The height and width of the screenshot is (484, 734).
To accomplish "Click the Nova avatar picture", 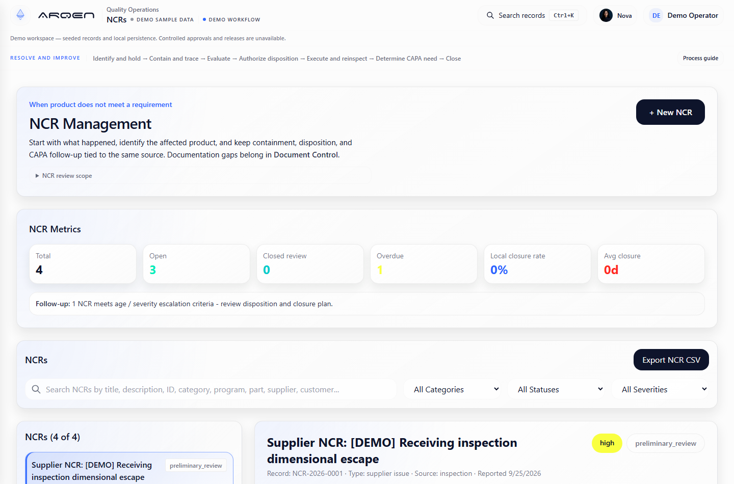I will tap(606, 15).
